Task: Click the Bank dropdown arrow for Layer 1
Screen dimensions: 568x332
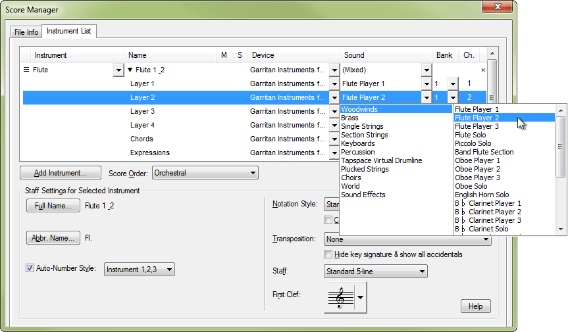Action: click(x=452, y=84)
